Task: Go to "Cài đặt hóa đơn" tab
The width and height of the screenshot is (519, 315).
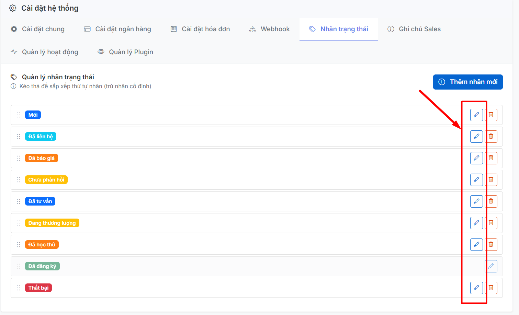Action: pos(200,29)
